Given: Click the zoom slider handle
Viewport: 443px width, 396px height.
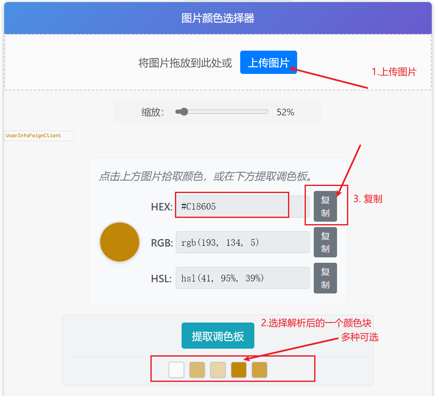Looking at the screenshot, I should click(182, 111).
